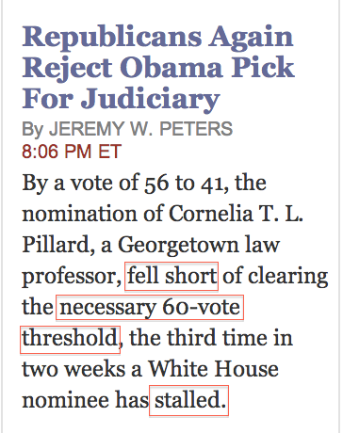Screen dimensions: 343x433
Task: Click the words 'White House' in summary
Action: (x=213, y=369)
